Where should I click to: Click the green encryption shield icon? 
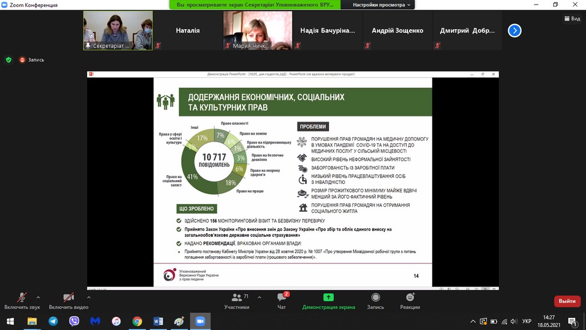(8, 60)
